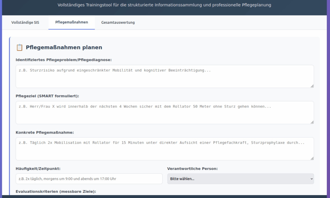Open the Verantwortliche Person dropdown
The height and width of the screenshot is (198, 330).
coord(240,179)
